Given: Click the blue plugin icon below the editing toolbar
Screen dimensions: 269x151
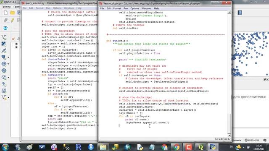Looking at the screenshot, I should point(5,28).
